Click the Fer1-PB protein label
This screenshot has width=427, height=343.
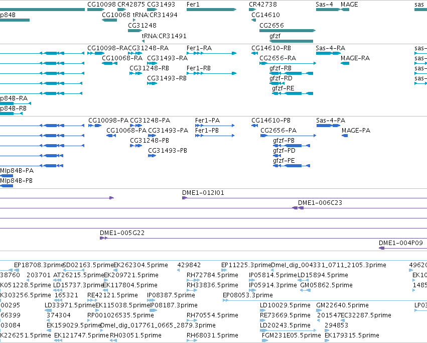207,131
